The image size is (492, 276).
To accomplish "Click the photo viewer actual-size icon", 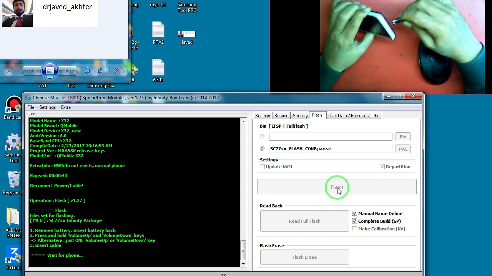I will pyautogui.click(x=10, y=71).
